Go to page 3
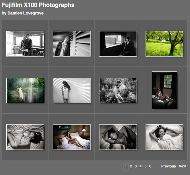Viewport: 190px width, 175px height. point(136,166)
